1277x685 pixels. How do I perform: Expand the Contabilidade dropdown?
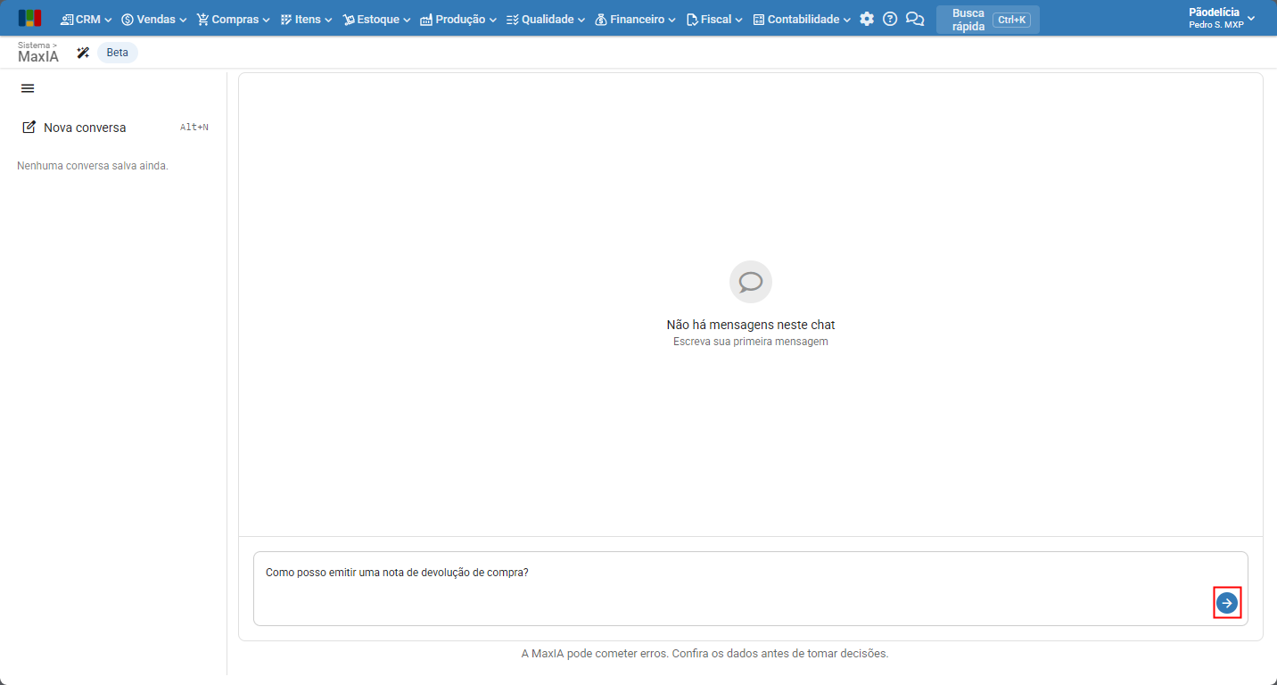pyautogui.click(x=802, y=19)
